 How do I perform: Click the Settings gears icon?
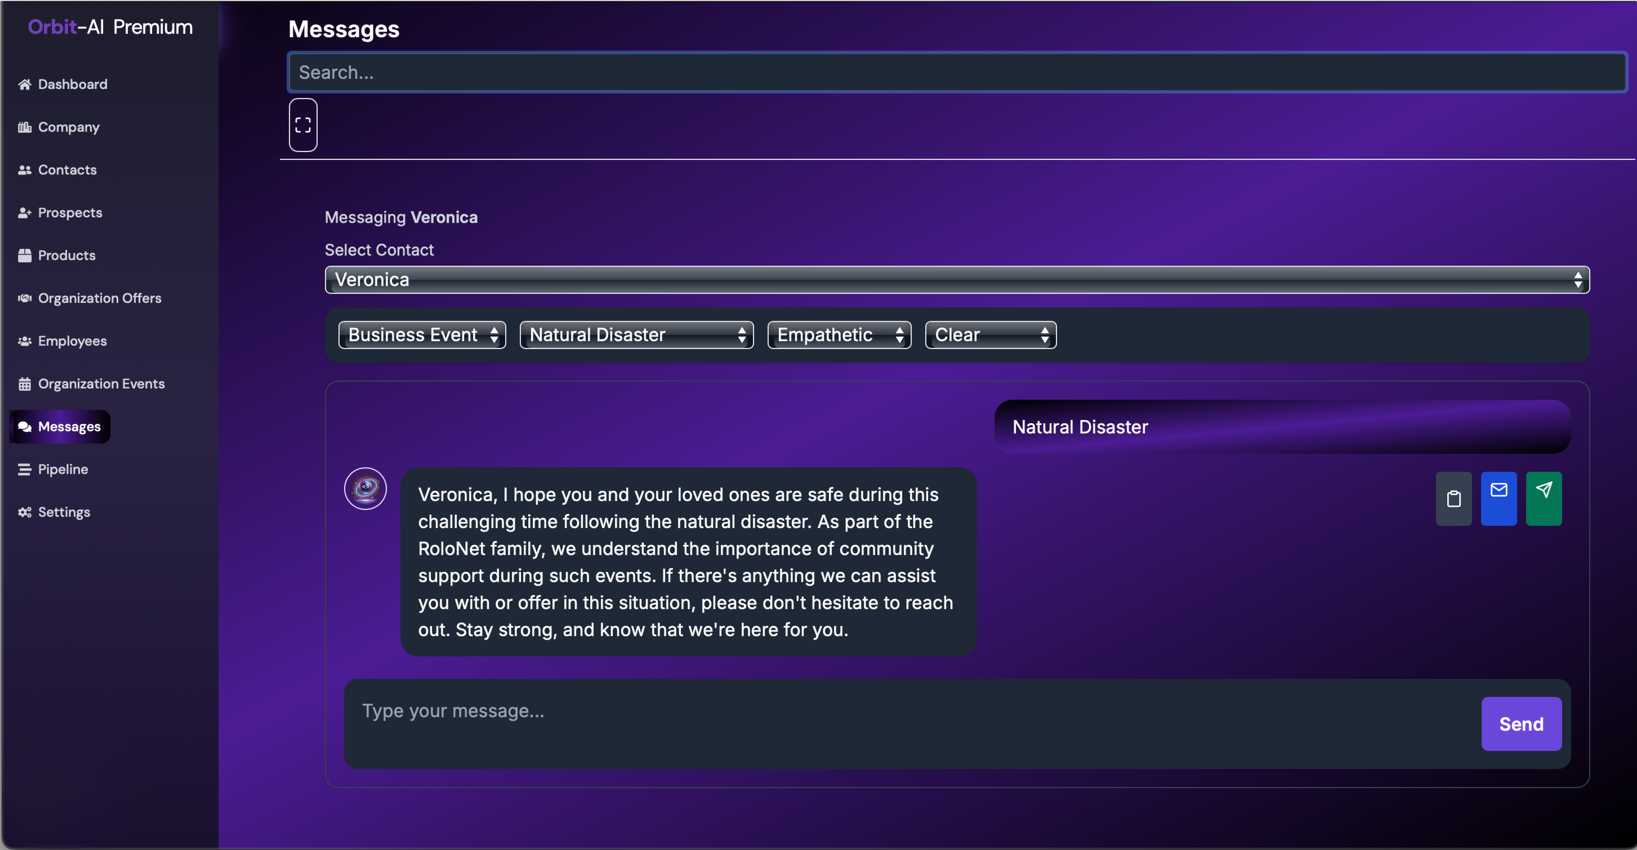pos(25,512)
